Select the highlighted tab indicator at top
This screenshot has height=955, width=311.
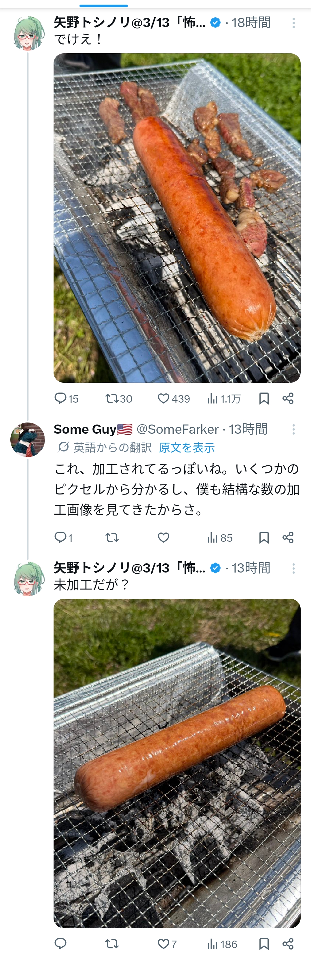(104, 5)
